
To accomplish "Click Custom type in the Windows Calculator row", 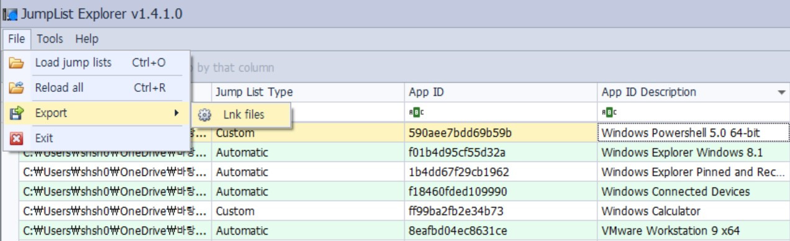I will tap(307, 211).
